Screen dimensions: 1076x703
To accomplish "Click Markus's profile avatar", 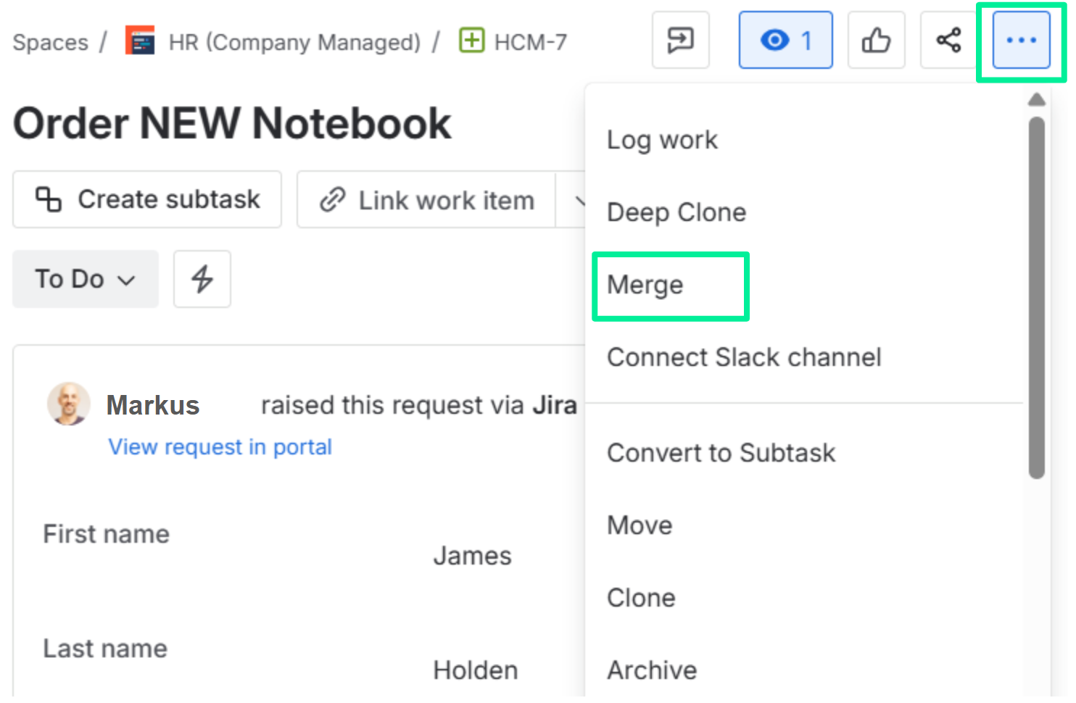I will pyautogui.click(x=69, y=404).
